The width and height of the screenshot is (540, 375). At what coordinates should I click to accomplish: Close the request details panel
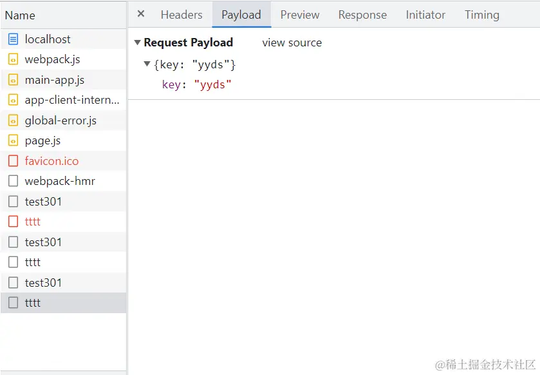(141, 14)
